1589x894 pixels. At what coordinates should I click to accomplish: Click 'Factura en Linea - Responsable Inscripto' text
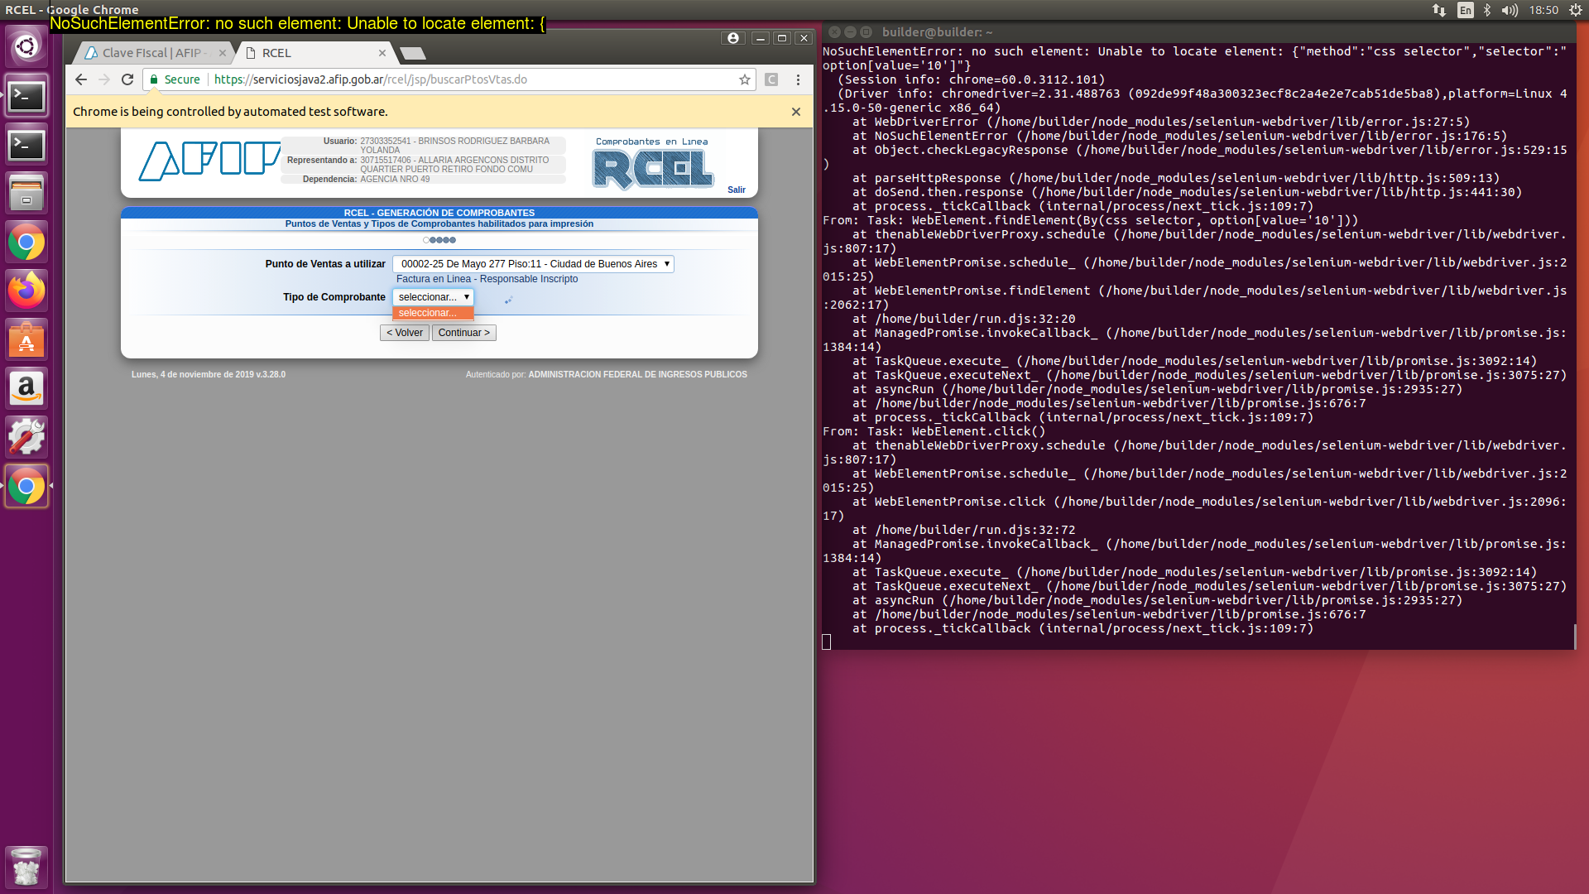pos(487,279)
